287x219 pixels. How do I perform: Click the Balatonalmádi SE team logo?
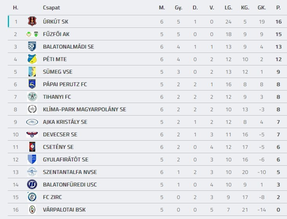(x=32, y=47)
